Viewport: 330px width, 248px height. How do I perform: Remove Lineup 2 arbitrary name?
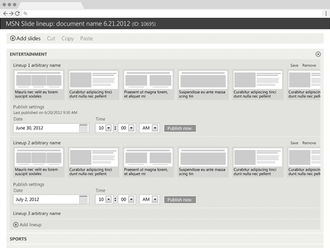pos(309,143)
